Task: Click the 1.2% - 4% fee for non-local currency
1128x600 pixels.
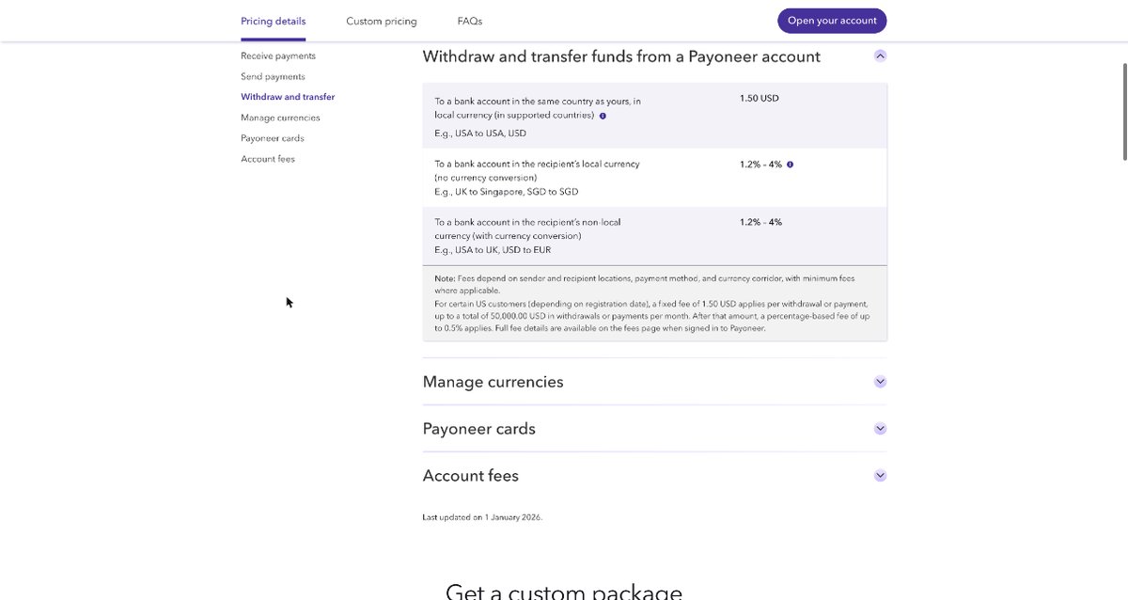Action: [x=760, y=222]
